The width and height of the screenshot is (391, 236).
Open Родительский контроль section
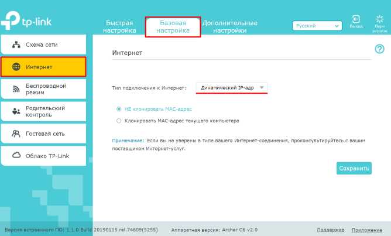point(43,111)
